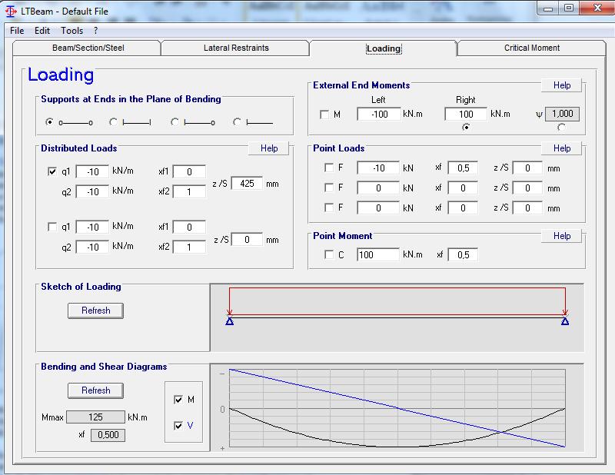The width and height of the screenshot is (615, 475).
Task: Select the radio button under the ψ ratio field
Action: (562, 127)
